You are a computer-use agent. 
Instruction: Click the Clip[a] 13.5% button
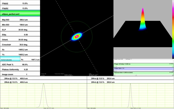click(x=20, y=3)
